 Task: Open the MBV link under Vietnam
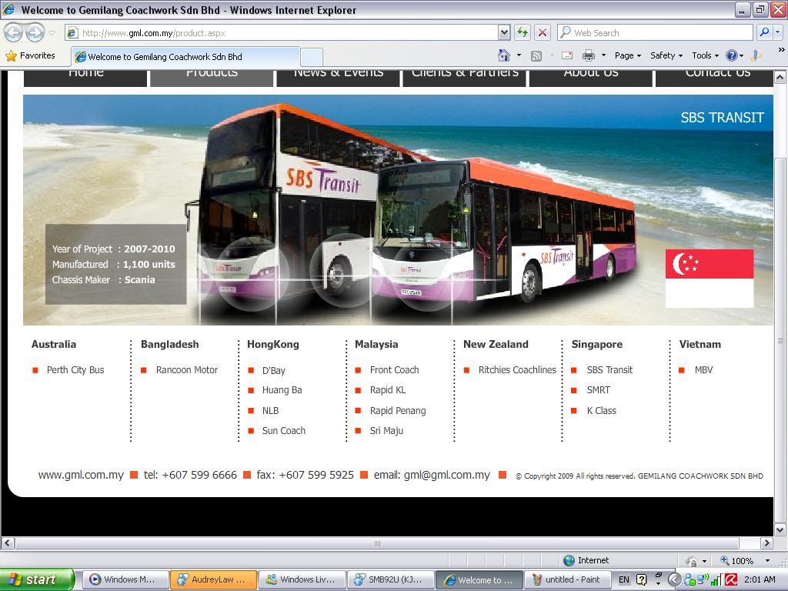point(703,370)
